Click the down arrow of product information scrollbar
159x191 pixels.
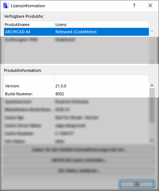[152, 140]
